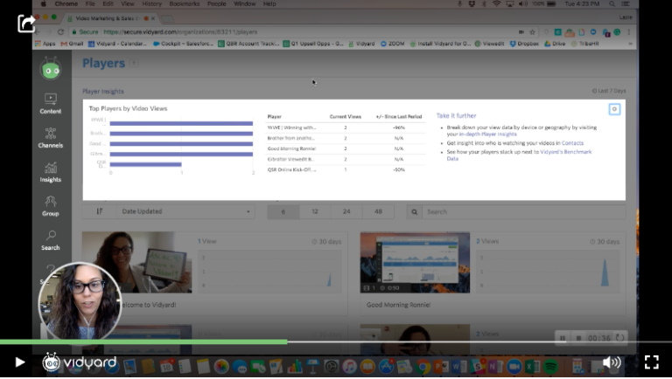The width and height of the screenshot is (672, 379).
Task: Open the File menu
Action: [90, 3]
